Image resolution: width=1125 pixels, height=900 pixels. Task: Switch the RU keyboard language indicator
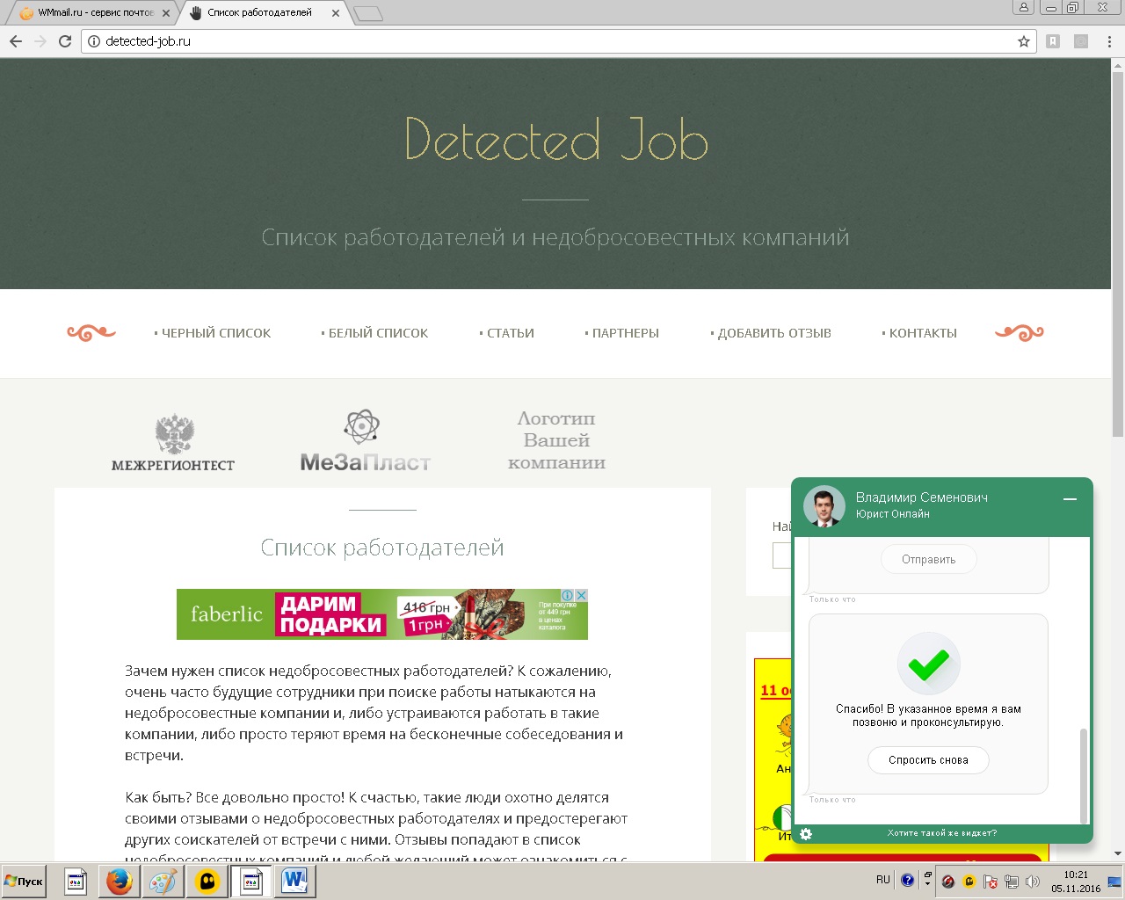pos(883,880)
